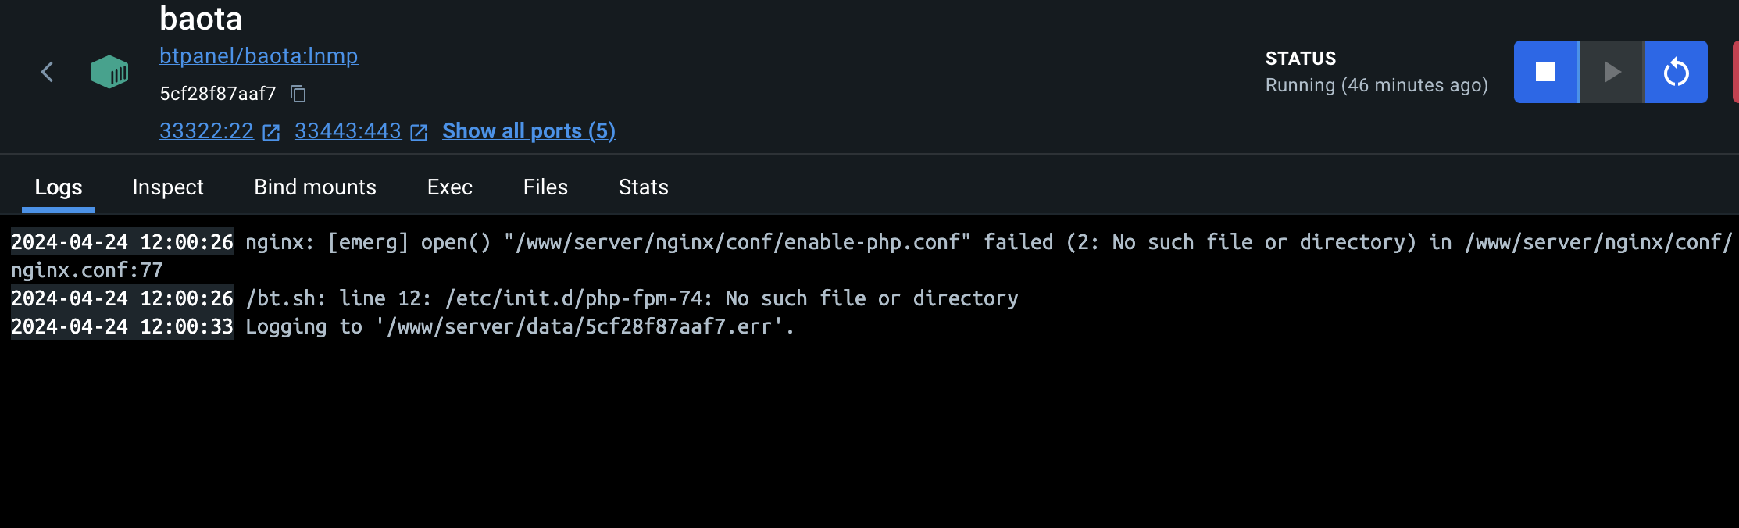The width and height of the screenshot is (1739, 528).
Task: Switch to the Bind mounts tab
Action: [x=315, y=187]
